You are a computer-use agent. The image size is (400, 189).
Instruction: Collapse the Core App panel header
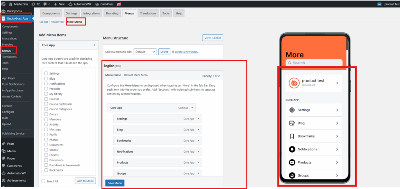(x=94, y=45)
